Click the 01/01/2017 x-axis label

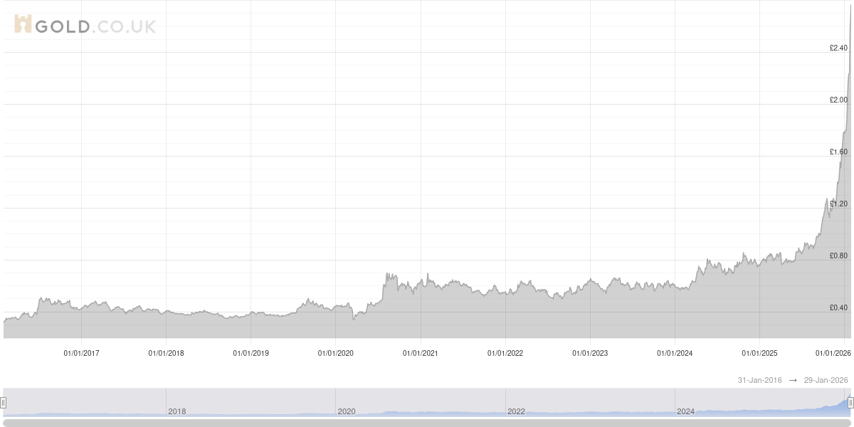point(81,353)
